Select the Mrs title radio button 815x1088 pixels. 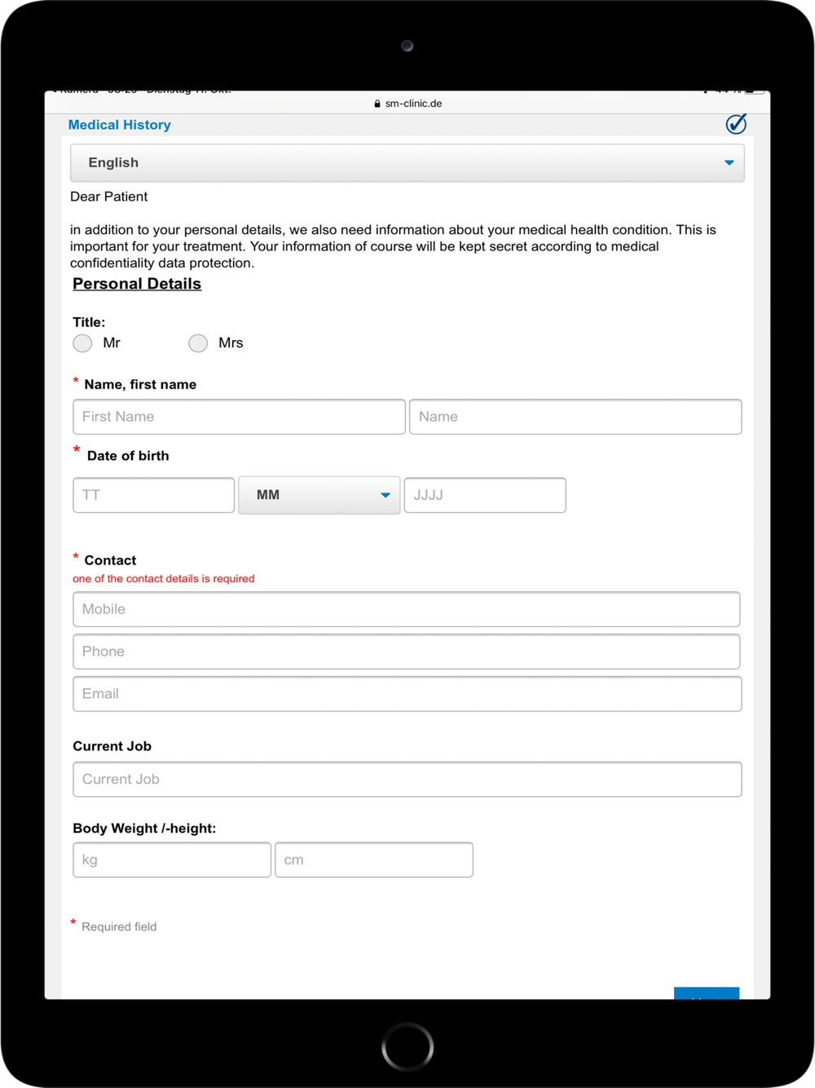tap(198, 343)
